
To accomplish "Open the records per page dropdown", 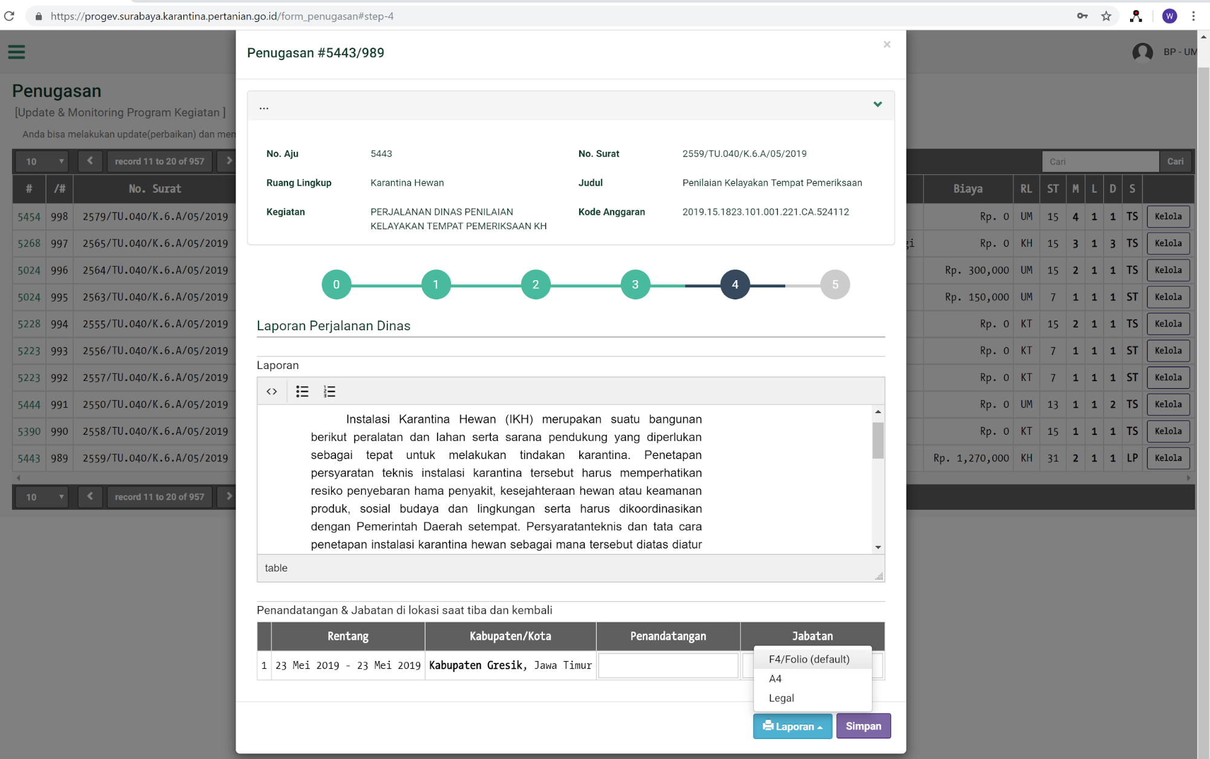I will point(43,161).
